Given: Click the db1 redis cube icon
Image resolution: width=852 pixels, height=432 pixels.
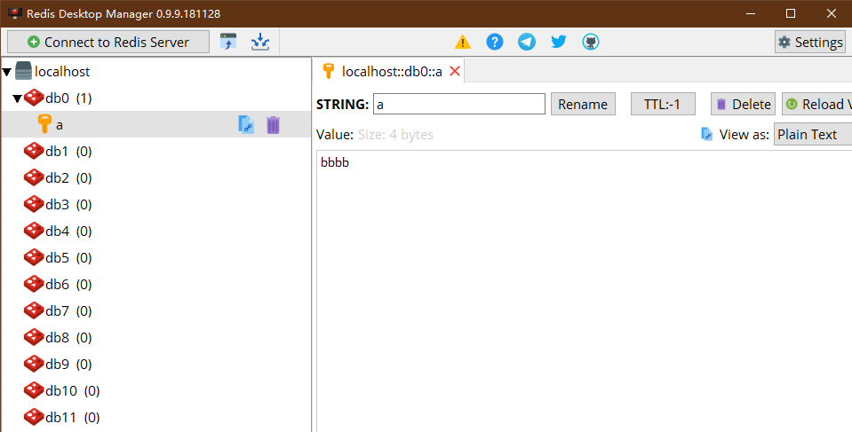Looking at the screenshot, I should click(x=34, y=151).
